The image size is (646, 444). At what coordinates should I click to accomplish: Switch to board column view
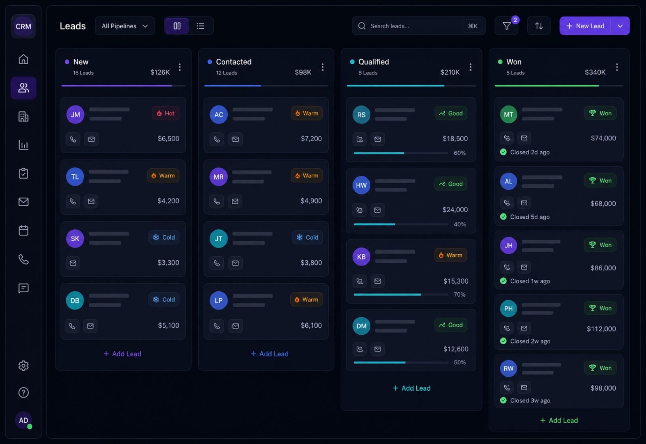click(x=177, y=26)
